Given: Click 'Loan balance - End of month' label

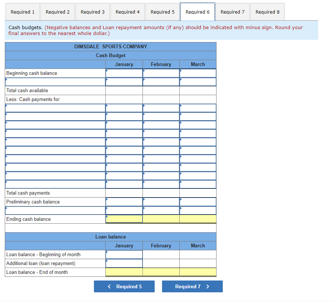Looking at the screenshot, I should click(37, 272).
